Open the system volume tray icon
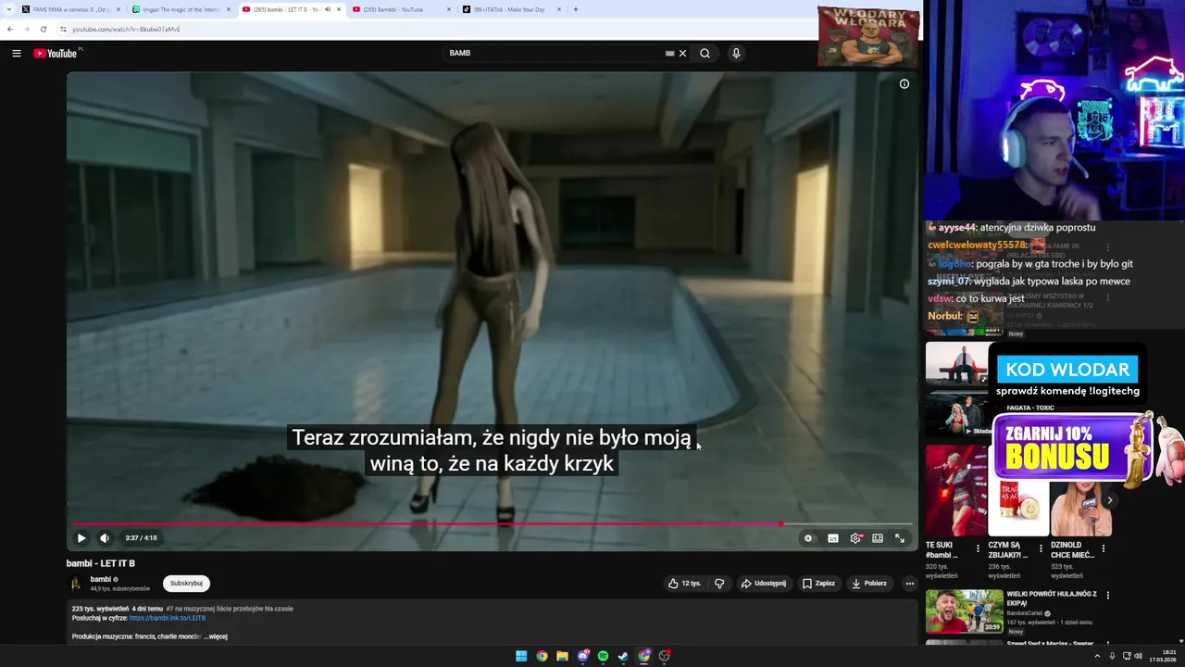This screenshot has width=1185, height=667. [x=1138, y=656]
